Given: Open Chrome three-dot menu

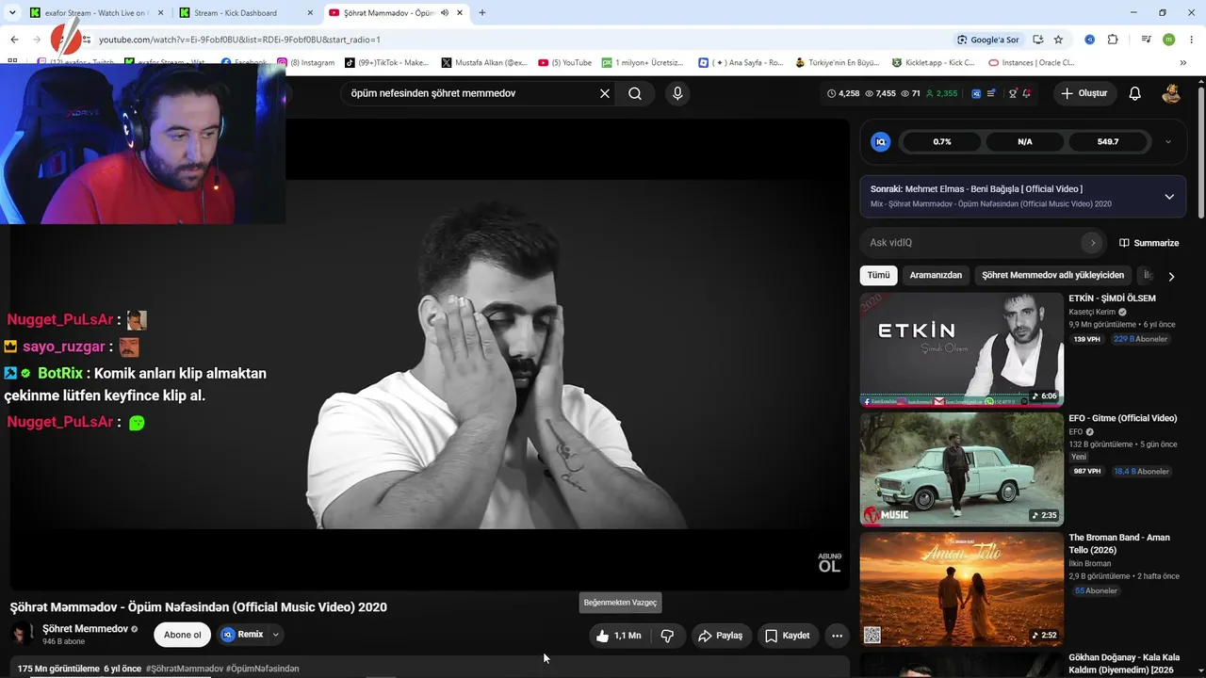Looking at the screenshot, I should click(1191, 40).
